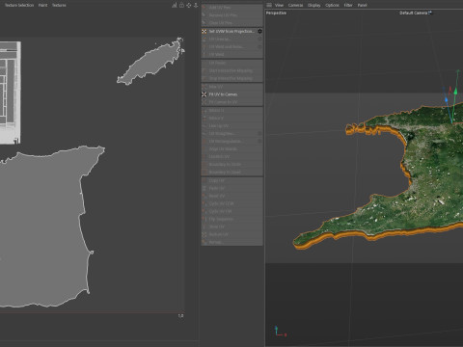This screenshot has width=463, height=347.
Task: Click the green Y axis arrow handle
Action: 455,92
